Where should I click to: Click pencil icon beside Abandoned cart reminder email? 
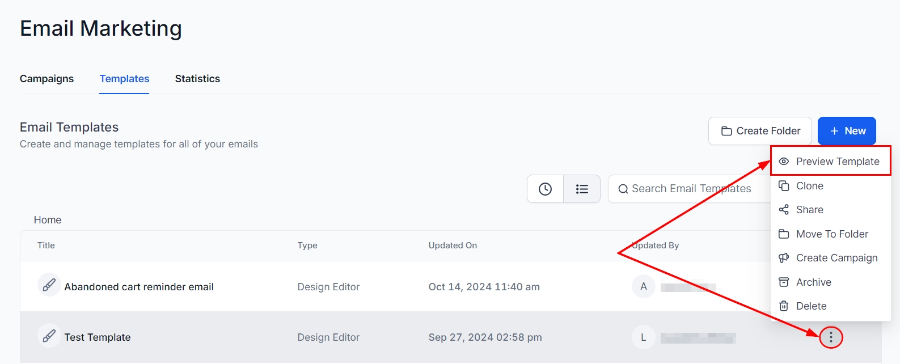pos(49,285)
